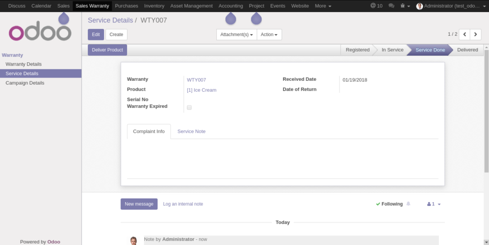Open the Website menu
Image resolution: width=489 pixels, height=245 pixels.
tap(300, 6)
